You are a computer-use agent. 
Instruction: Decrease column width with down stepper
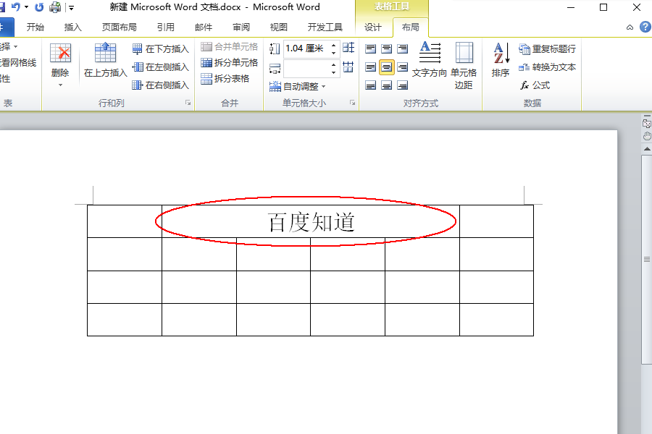pos(333,72)
